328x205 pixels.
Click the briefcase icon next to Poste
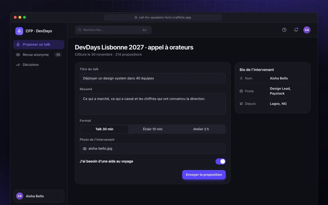[241, 91]
